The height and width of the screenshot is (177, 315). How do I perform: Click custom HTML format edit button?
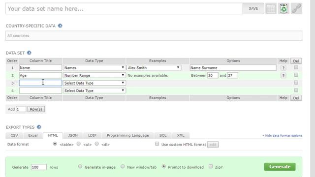coord(213,145)
